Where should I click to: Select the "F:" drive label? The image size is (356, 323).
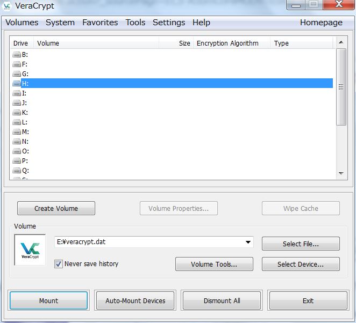25,64
